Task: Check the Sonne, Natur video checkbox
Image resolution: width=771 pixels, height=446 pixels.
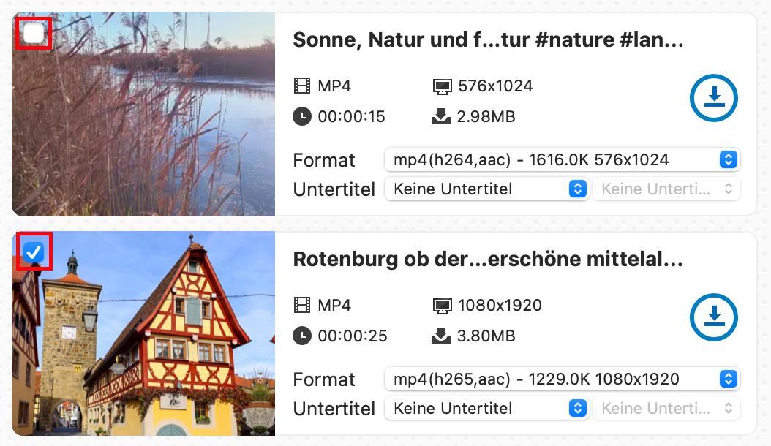Action: [x=34, y=34]
